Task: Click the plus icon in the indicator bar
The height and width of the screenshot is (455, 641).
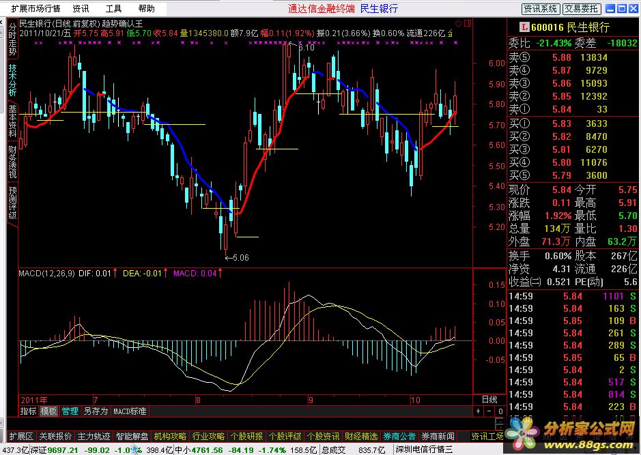Action: (x=479, y=411)
